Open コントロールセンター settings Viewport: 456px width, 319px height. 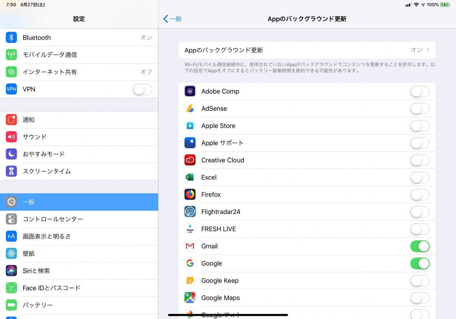[79, 219]
